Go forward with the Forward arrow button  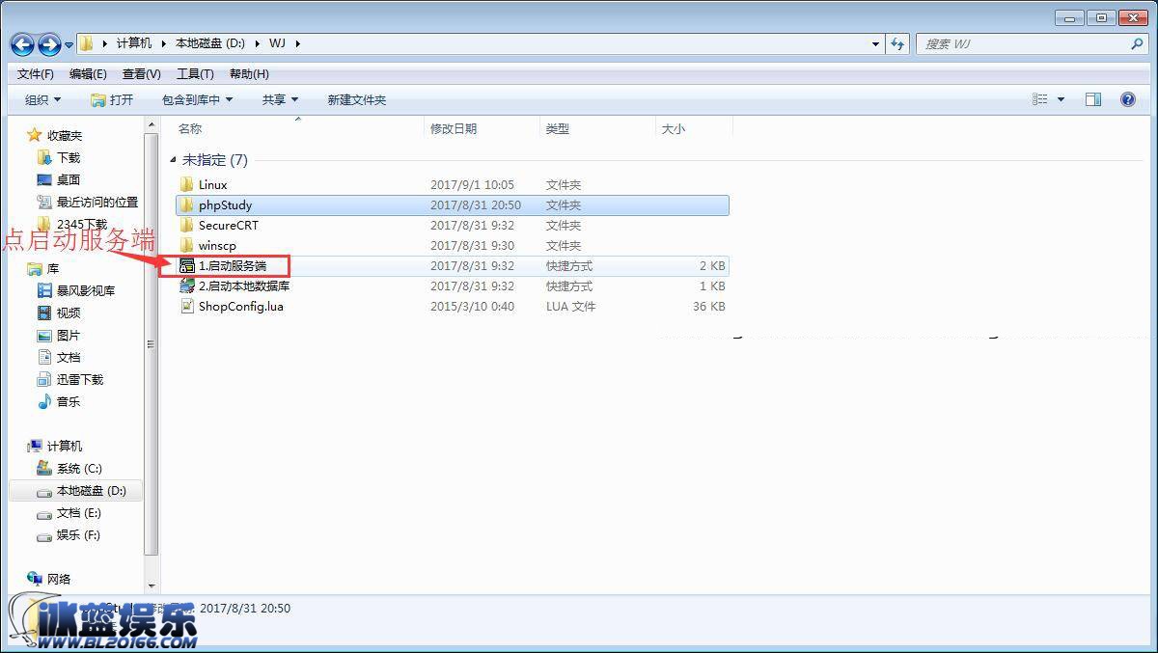coord(49,43)
